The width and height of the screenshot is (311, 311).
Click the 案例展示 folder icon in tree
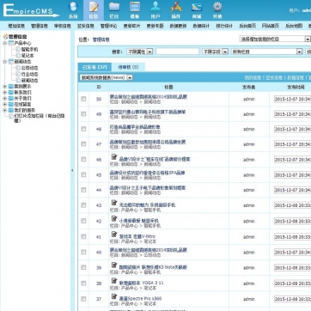[x=11, y=87]
